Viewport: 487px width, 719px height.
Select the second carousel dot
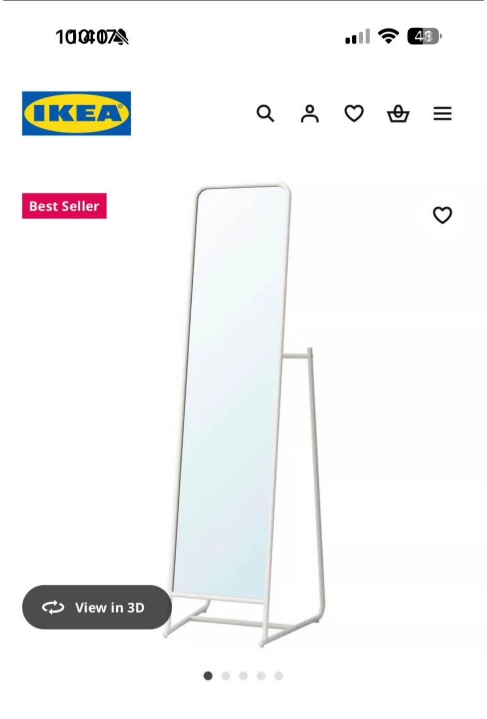click(x=226, y=676)
